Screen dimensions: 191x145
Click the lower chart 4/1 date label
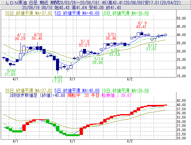(15, 141)
